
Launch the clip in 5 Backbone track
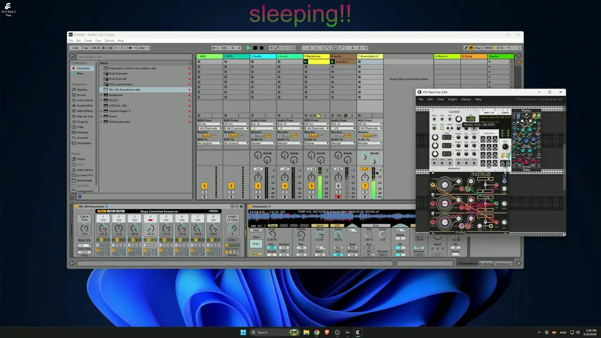click(306, 61)
